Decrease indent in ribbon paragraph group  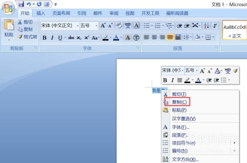179,26
